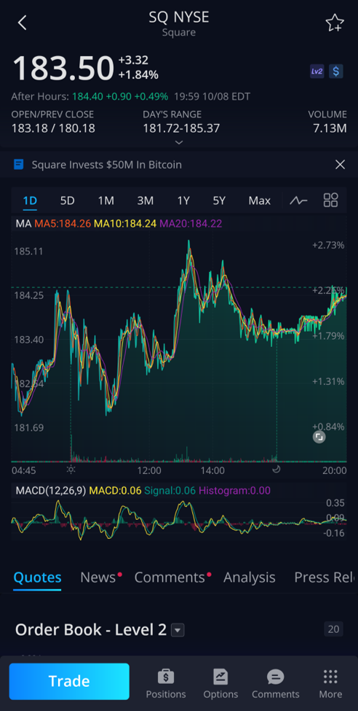Change order book depth of 20
This screenshot has width=358, height=711.
(333, 629)
